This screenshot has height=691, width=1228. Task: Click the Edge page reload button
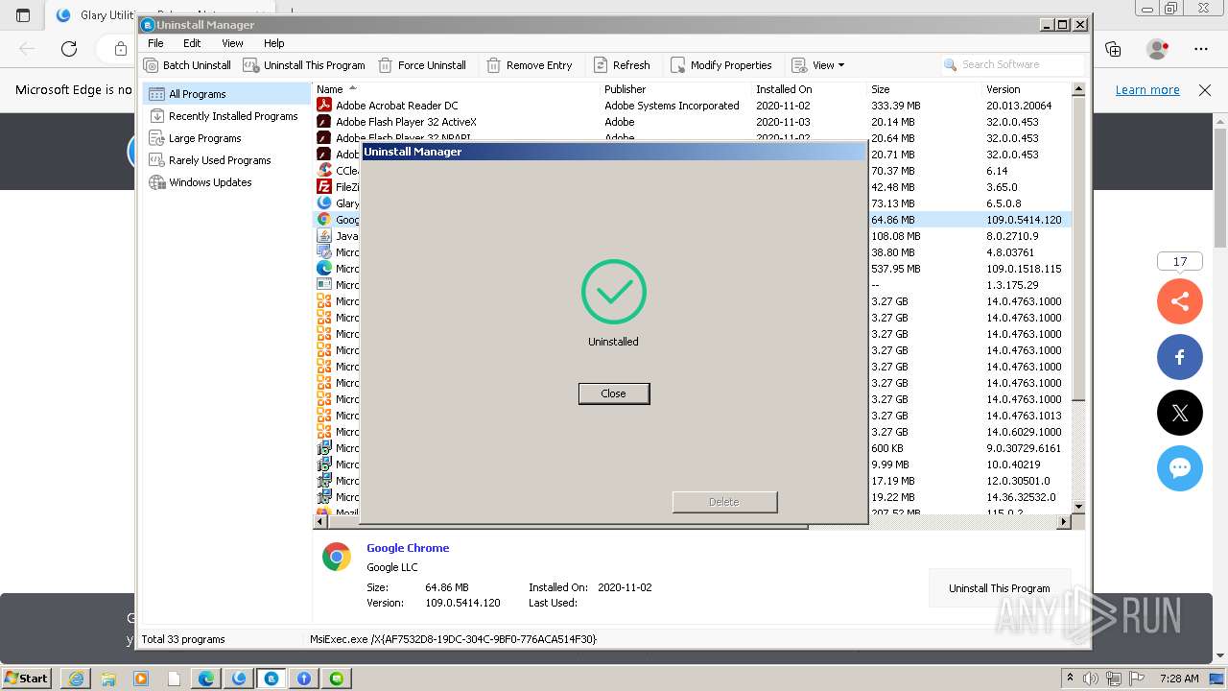[69, 49]
